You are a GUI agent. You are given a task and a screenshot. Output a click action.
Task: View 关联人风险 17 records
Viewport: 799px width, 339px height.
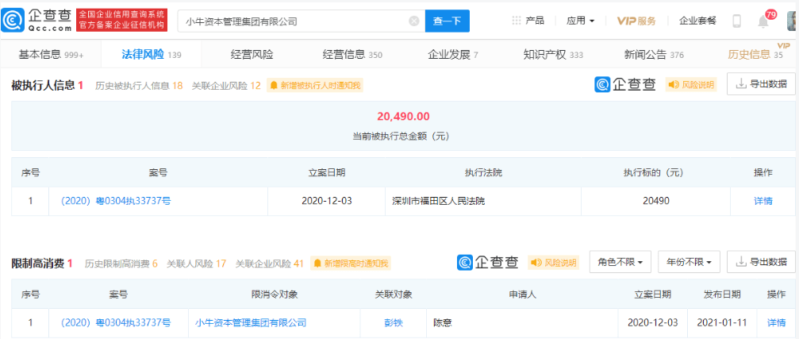click(197, 264)
